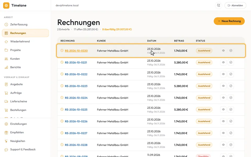
Task: Open invoice link RE-2026-10-0223
Action: (x=76, y=86)
